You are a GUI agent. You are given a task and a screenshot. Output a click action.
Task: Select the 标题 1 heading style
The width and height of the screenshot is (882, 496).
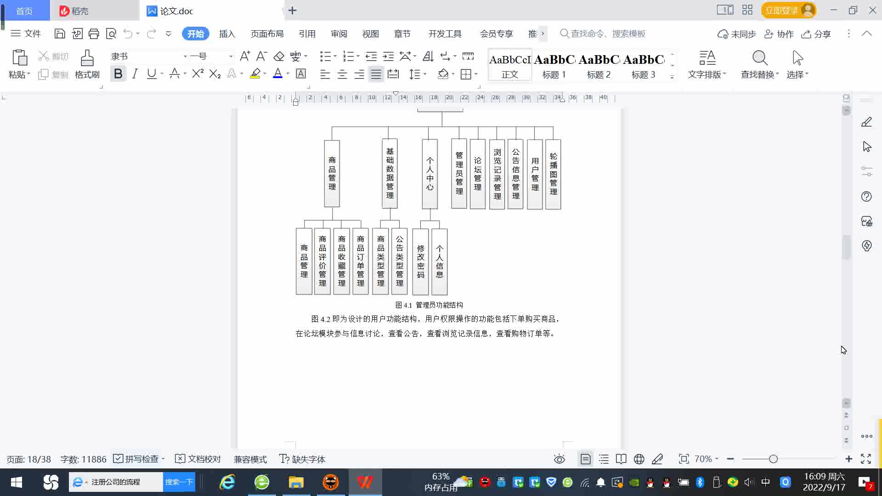tap(554, 65)
